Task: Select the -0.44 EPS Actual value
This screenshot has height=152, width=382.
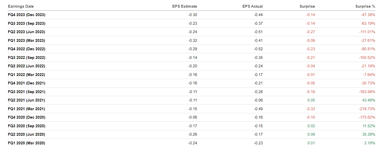Action: point(258,15)
